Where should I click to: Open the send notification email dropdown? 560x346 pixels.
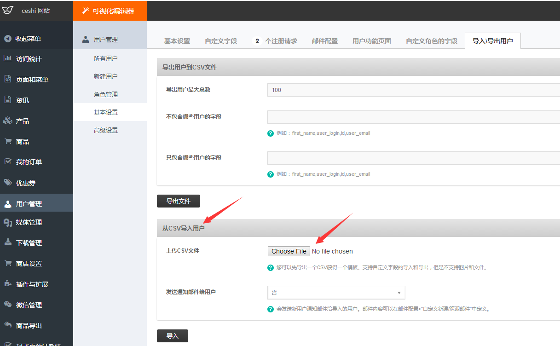click(336, 293)
